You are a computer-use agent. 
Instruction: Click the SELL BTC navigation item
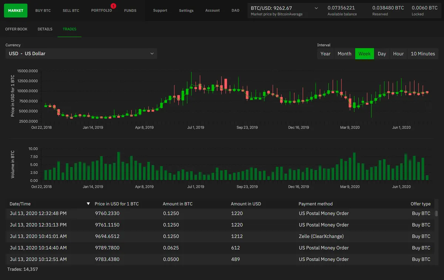[71, 10]
